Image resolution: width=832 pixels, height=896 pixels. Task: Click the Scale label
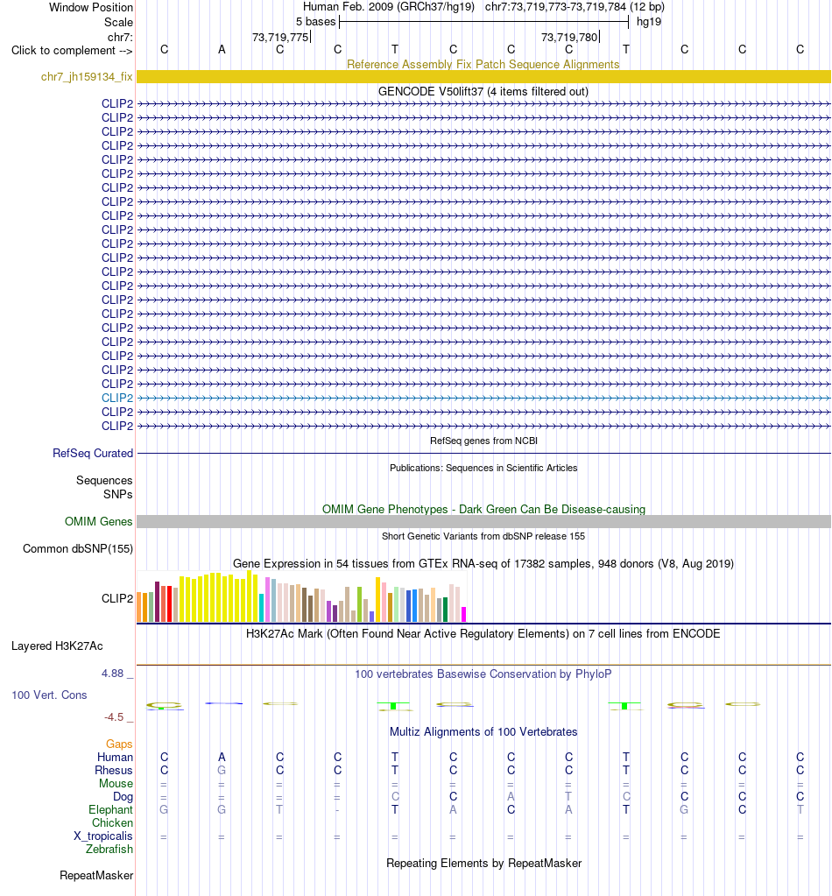click(118, 22)
